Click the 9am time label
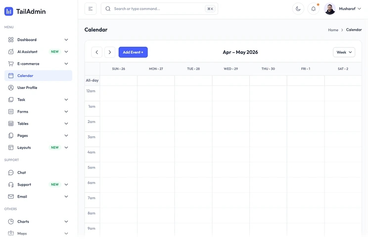Image resolution: width=368 pixels, height=245 pixels. click(x=92, y=228)
